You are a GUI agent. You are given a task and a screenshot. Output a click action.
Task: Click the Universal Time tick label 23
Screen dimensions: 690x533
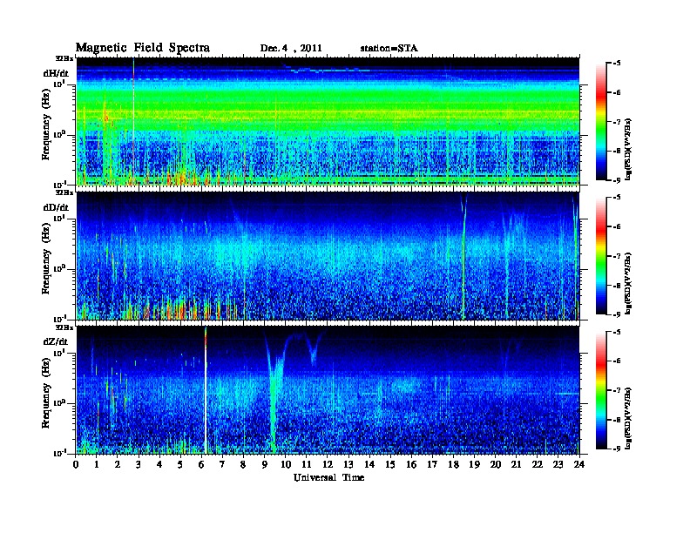click(x=558, y=464)
